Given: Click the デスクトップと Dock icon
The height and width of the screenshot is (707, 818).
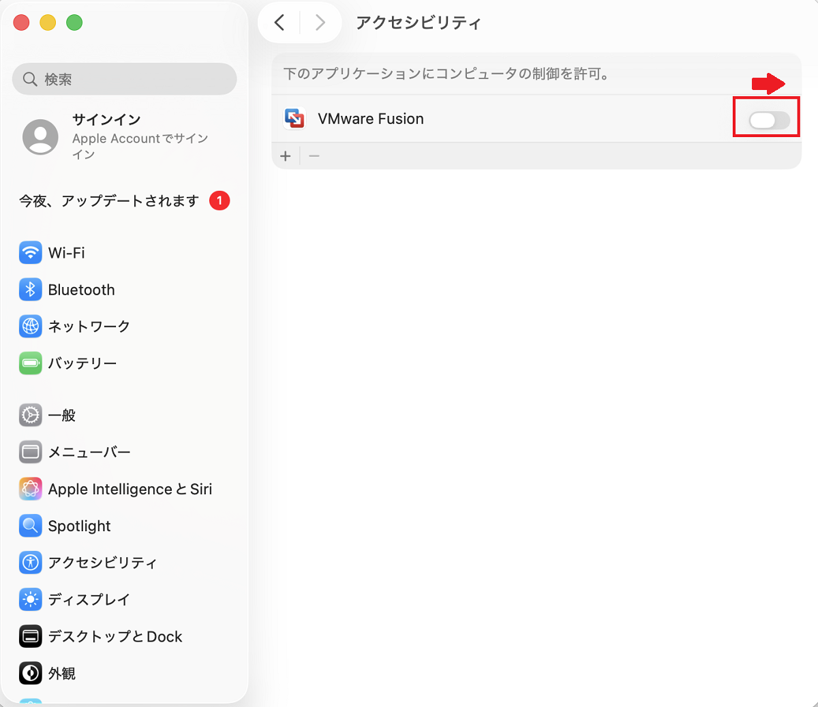Looking at the screenshot, I should tap(31, 636).
